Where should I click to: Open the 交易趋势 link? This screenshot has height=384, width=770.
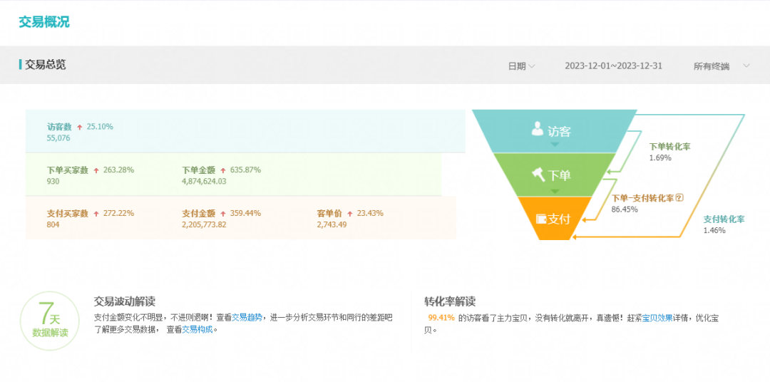point(247,317)
